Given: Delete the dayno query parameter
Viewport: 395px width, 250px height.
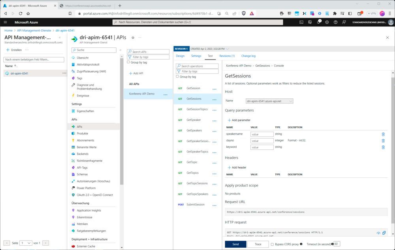Looking at the screenshot, I should (383, 141).
